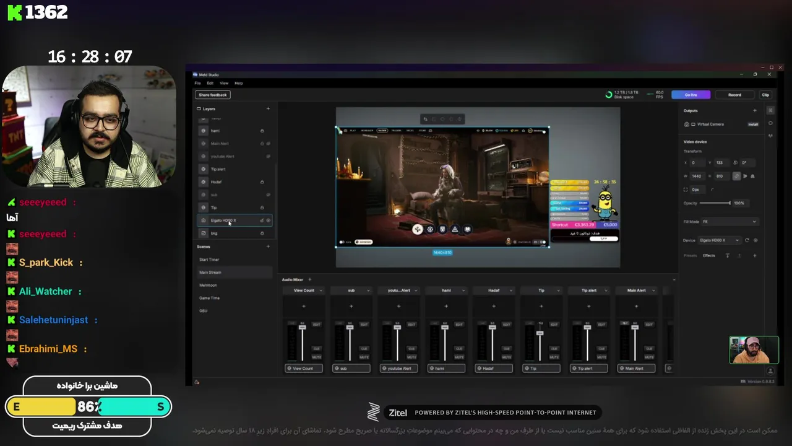Toggle the aspect ratio lock icon
Image resolution: width=792 pixels, height=446 pixels.
click(736, 177)
